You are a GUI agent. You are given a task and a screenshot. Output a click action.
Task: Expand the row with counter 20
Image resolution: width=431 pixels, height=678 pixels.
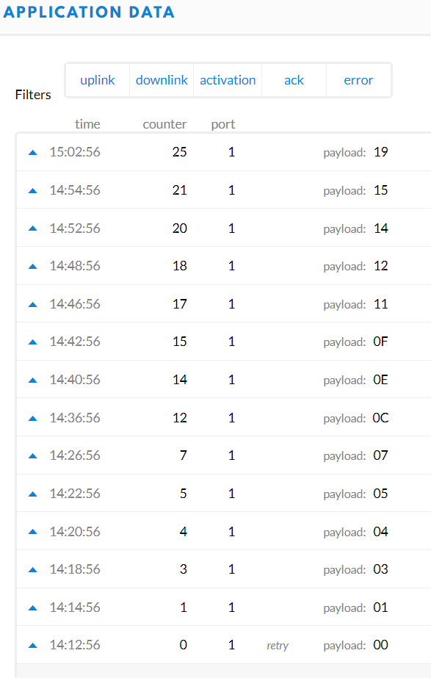224,228
